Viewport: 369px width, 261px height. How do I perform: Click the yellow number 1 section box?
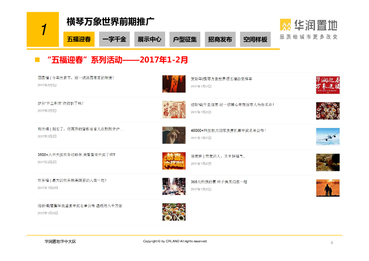(x=43, y=30)
